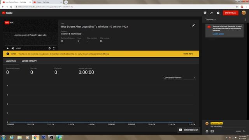The width and height of the screenshot is (249, 140).
Task: Expand the Concurrent viewers dropdown
Action: [x=179, y=78]
